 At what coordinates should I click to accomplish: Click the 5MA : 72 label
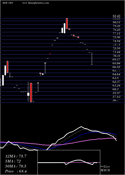[x=13, y=161]
